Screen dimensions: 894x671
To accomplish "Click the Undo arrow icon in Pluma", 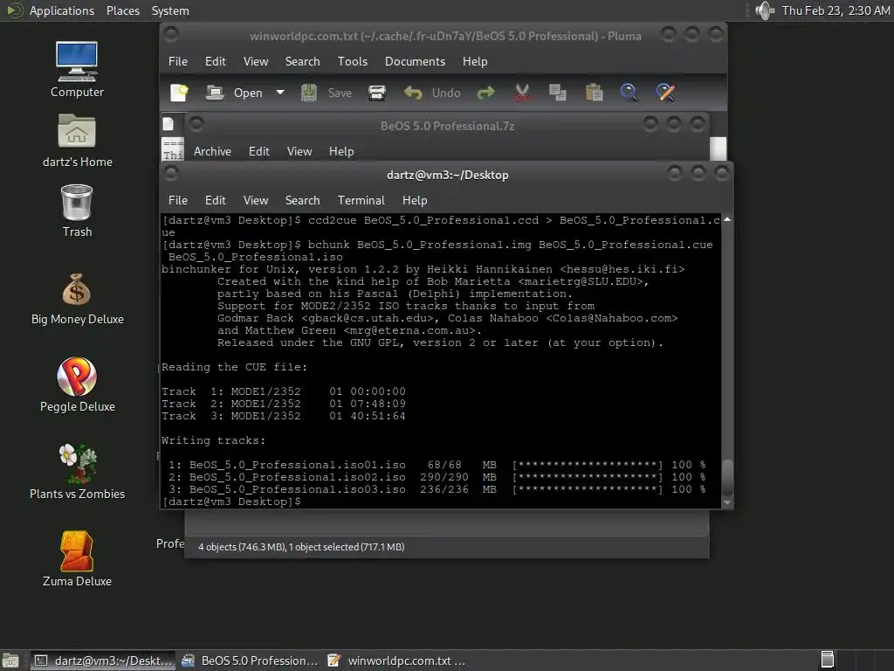I will tap(413, 93).
